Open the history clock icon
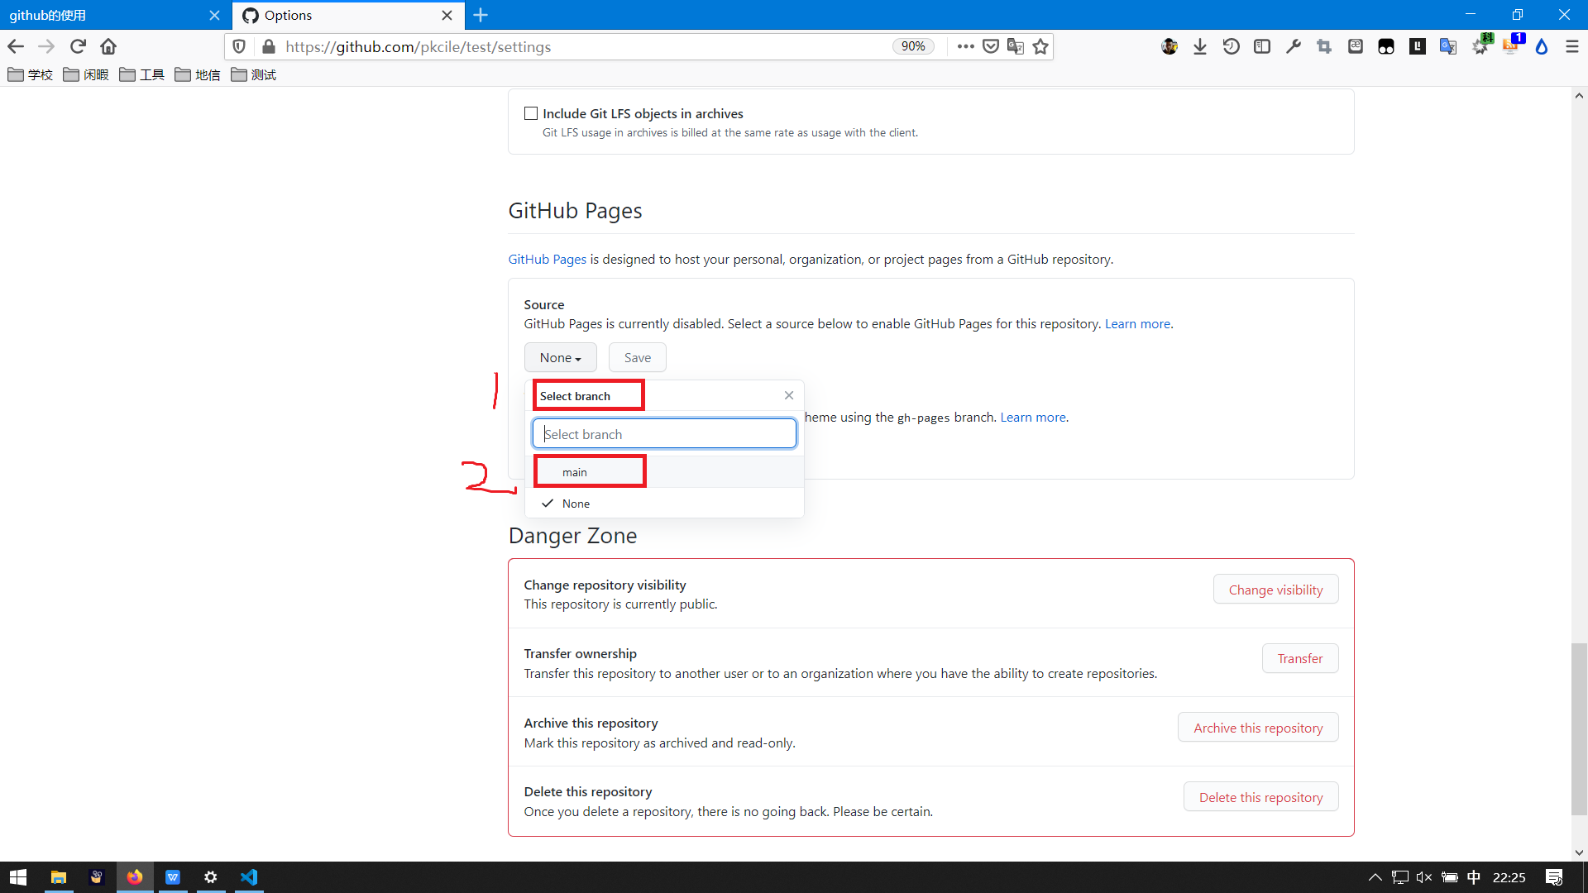The height and width of the screenshot is (893, 1588). 1232,46
